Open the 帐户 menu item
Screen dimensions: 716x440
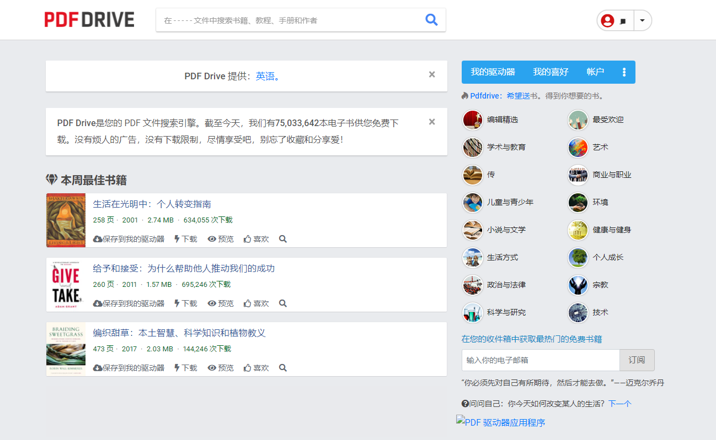click(x=595, y=72)
